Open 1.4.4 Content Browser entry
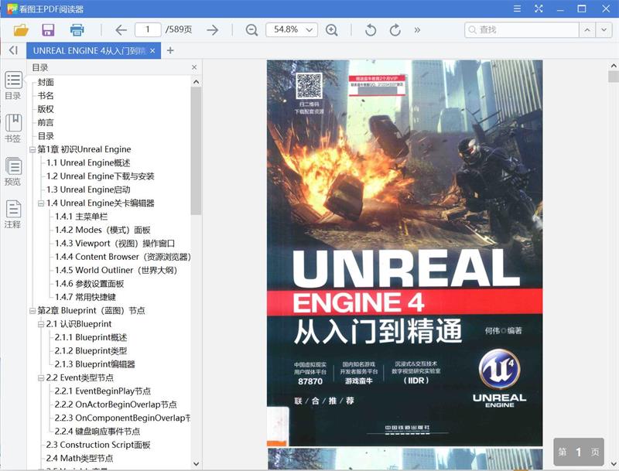619x471 pixels. click(x=123, y=257)
